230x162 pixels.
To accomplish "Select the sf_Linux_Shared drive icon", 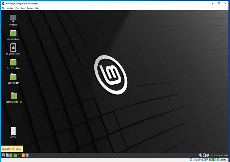I will pos(13,48).
